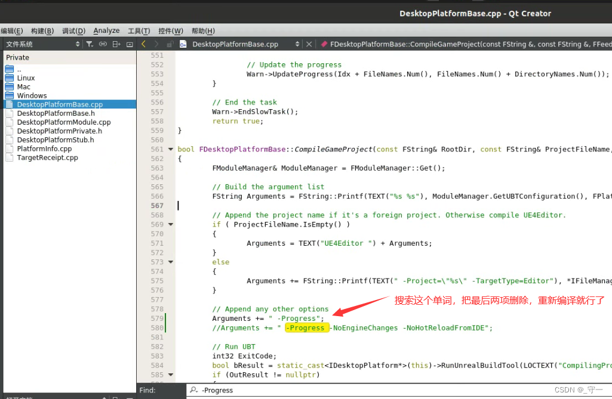Open the Windows folder in the sidebar
The image size is (612, 399).
coord(36,95)
